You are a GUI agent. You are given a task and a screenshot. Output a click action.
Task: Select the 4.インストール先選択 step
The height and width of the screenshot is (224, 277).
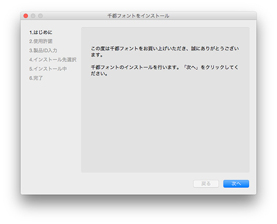click(53, 59)
